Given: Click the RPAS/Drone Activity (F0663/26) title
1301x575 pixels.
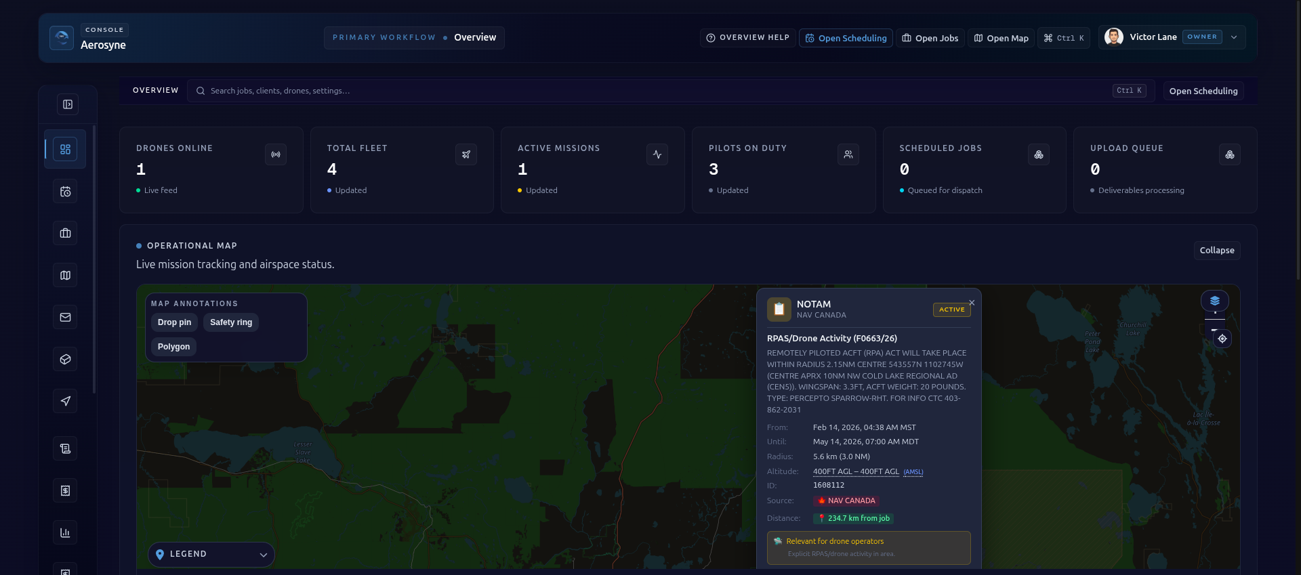Looking at the screenshot, I should pos(832,339).
